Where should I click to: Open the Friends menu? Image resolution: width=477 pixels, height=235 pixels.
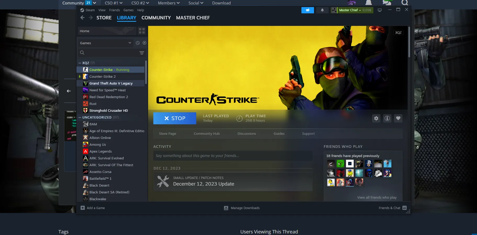coord(115,10)
